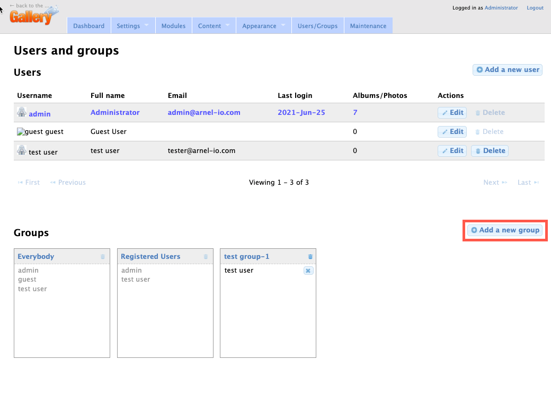The height and width of the screenshot is (396, 551).
Task: Click the trash icon on Registered Users group
Action: 206,257
